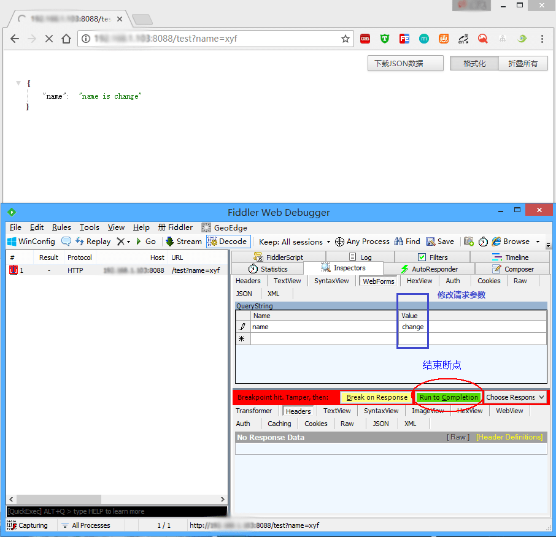Open the Tools menu

click(x=89, y=227)
